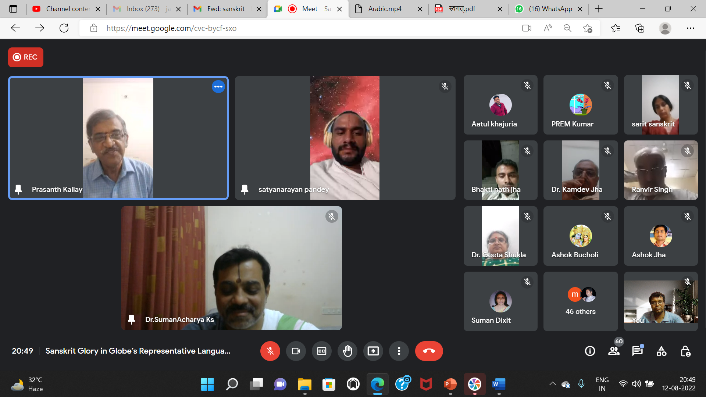Show hidden system tray icons chevron

tap(552, 384)
